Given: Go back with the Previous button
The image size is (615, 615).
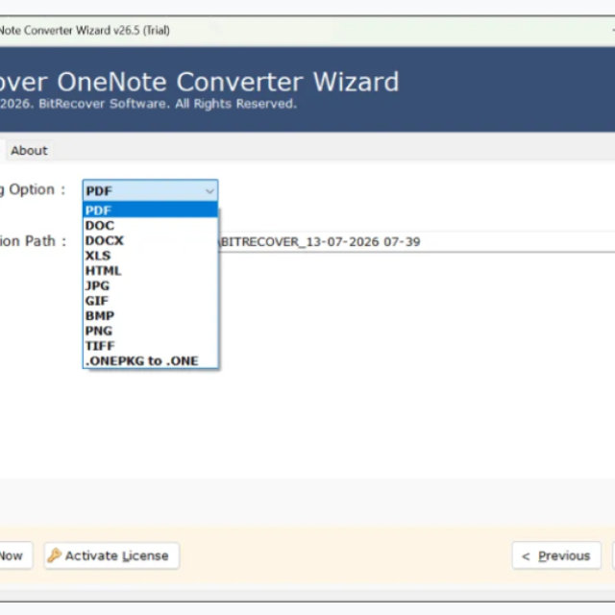Looking at the screenshot, I should click(556, 555).
